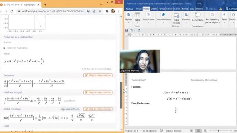Open the Símbolos group
This screenshot has height=133, width=237.
coord(233,18)
